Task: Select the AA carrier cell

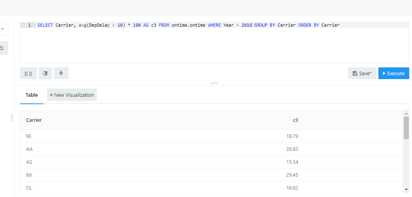Action: 29,149
